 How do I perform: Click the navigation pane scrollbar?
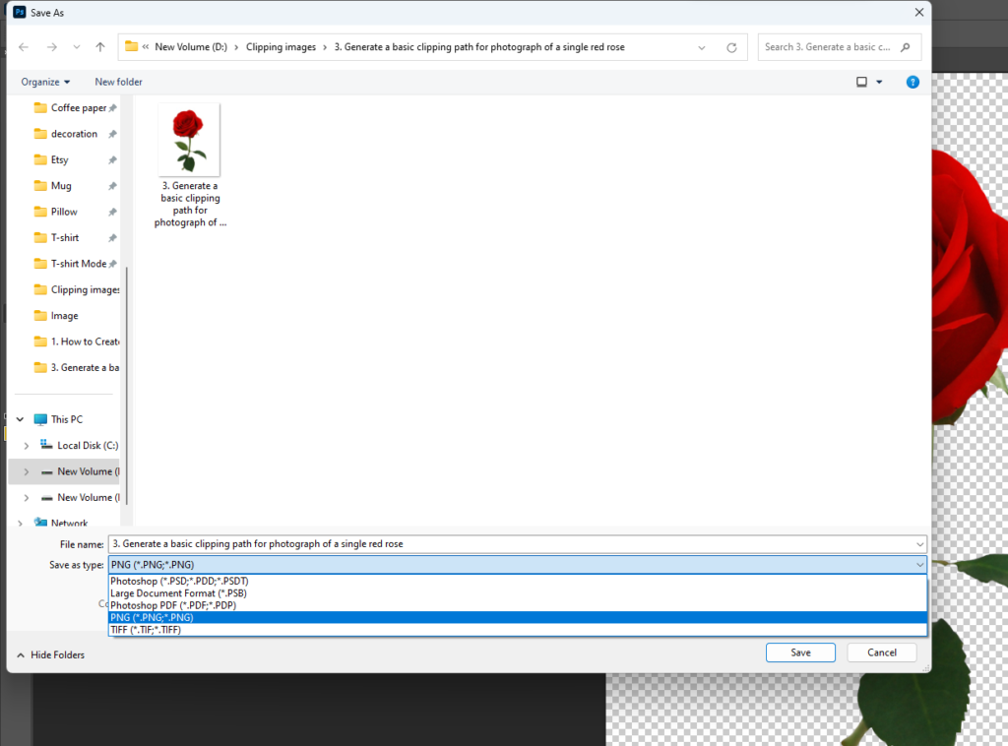tap(127, 386)
